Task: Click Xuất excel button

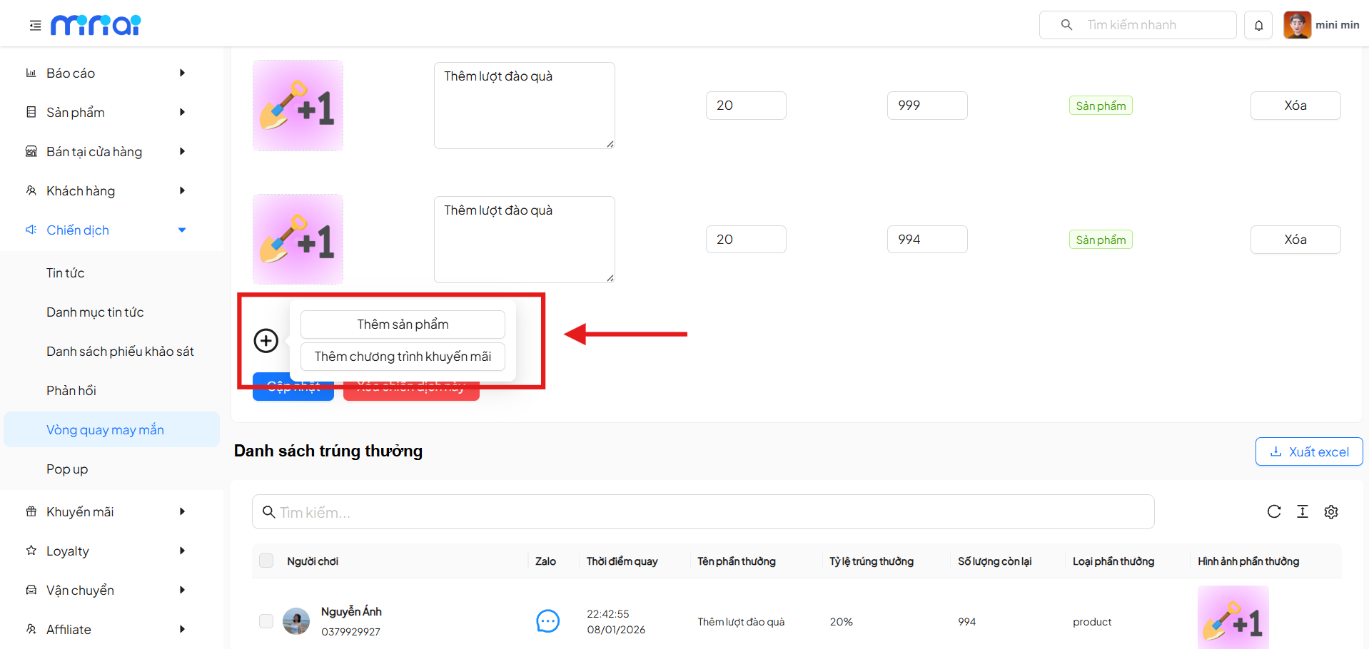Action: pos(1308,451)
